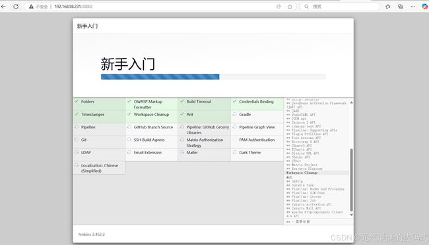Click the spinner icon beside Pipeline
The height and width of the screenshot is (245, 429).
click(x=77, y=127)
